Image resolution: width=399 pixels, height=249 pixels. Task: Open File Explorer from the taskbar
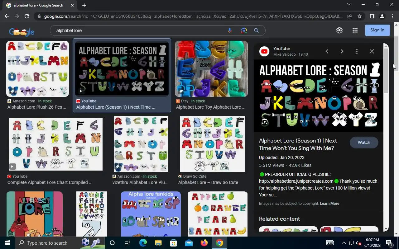(x=158, y=243)
